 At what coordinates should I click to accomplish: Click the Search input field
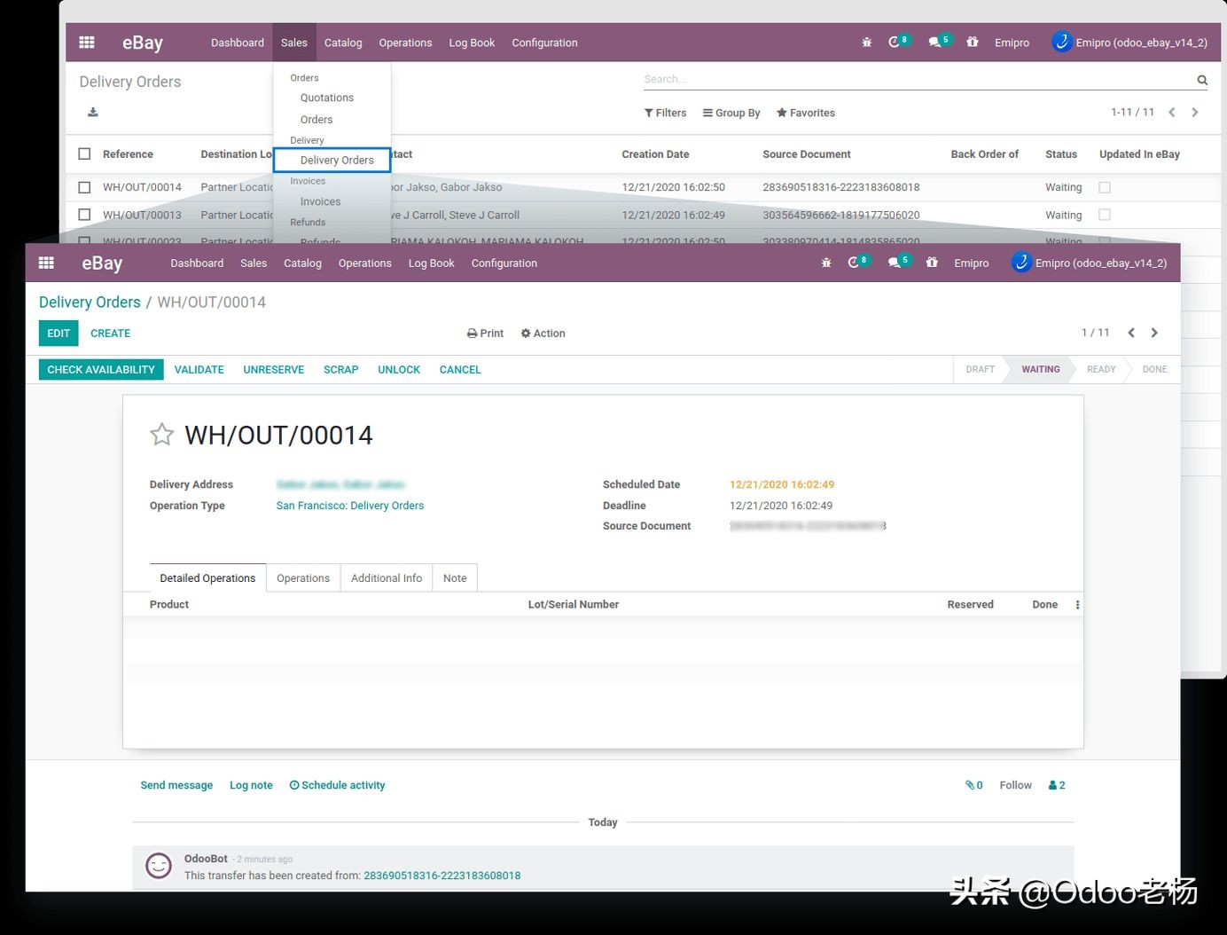pyautogui.click(x=918, y=80)
